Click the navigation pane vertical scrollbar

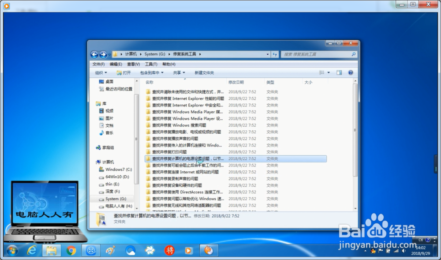137,139
